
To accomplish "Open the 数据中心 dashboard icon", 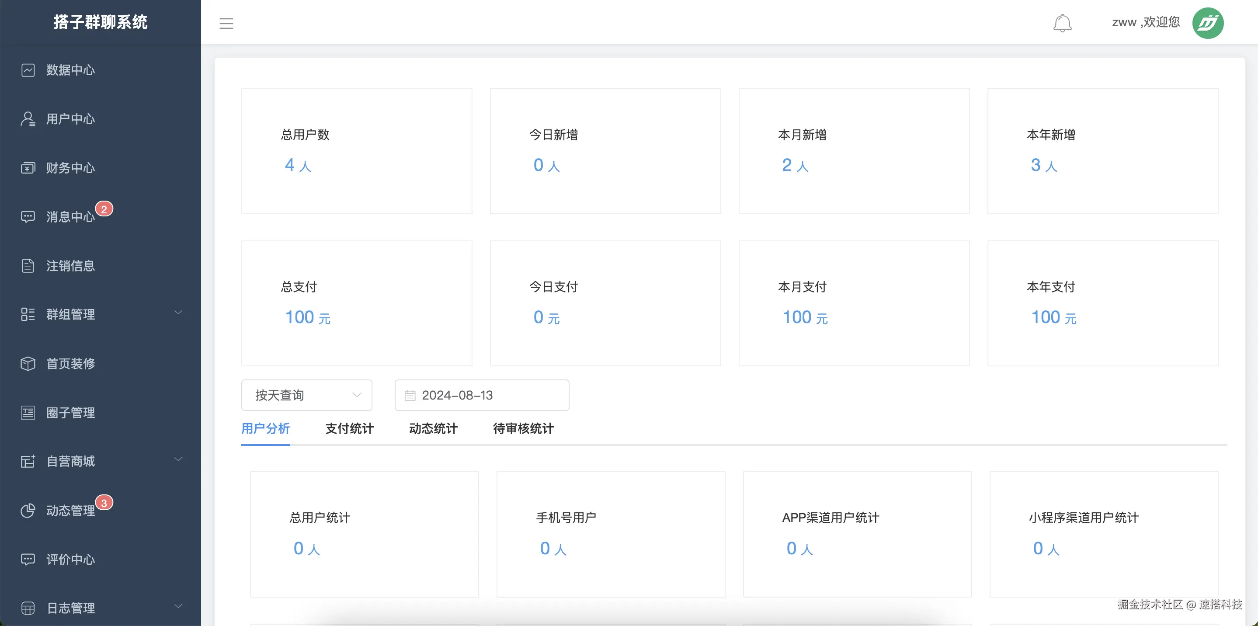I will (x=28, y=70).
